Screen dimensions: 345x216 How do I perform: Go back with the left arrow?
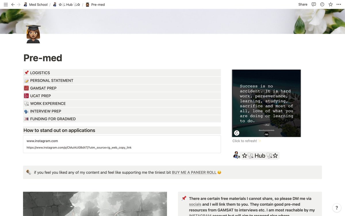13,5
